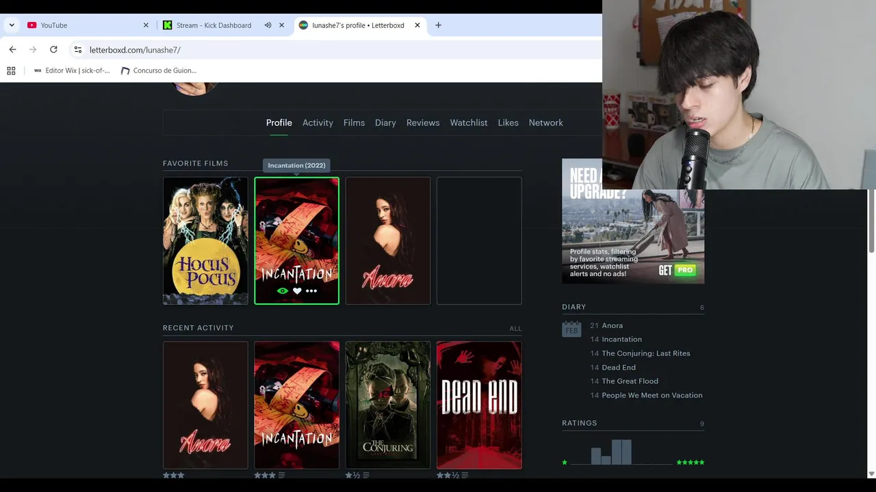This screenshot has width=876, height=492.
Task: Close the Letterboxd profile tab
Action: [417, 25]
